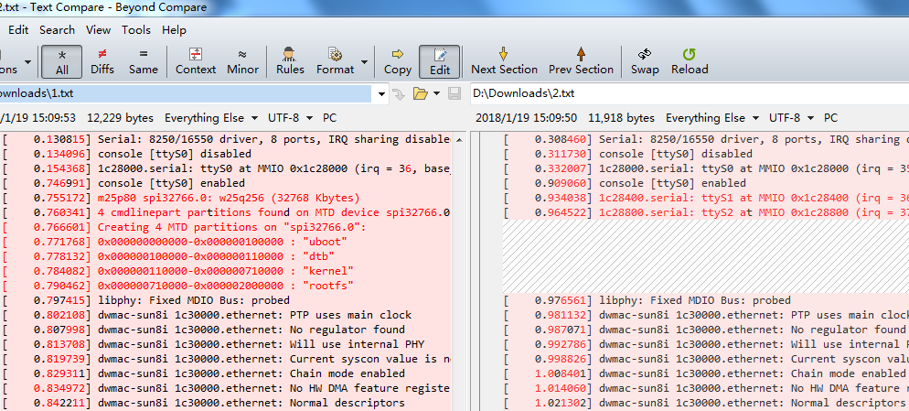909x411 pixels.
Task: Expand the Format dropdown arrow
Action: (364, 61)
